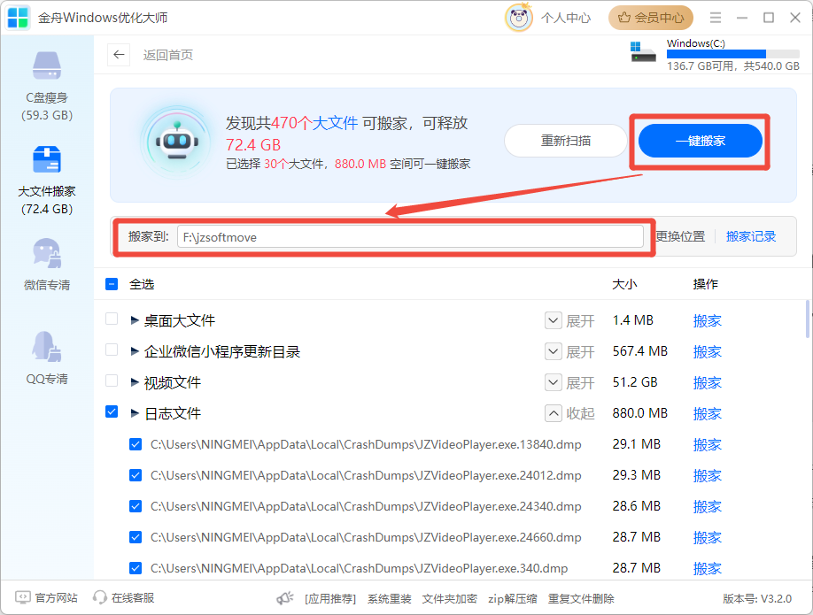Click 搬家 for 视频文件 row
Viewport: 813px width, 615px height.
pyautogui.click(x=708, y=383)
